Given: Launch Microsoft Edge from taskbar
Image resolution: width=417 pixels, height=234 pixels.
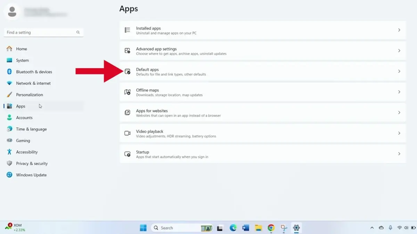Looking at the screenshot, I should (x=233, y=228).
